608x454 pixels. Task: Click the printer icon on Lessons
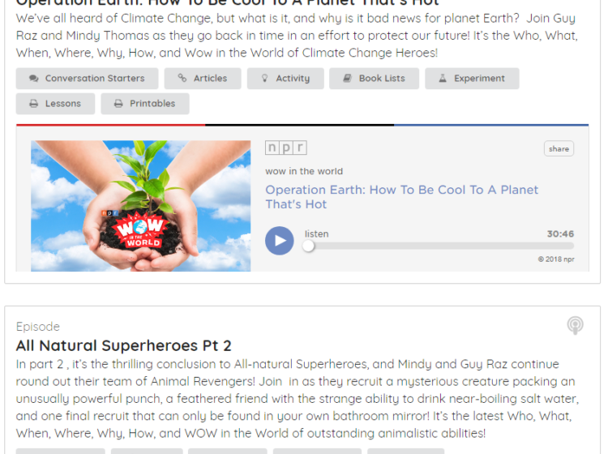34,104
